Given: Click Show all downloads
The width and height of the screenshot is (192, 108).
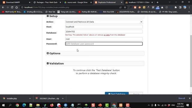Looking at the screenshot, I should click(181, 98).
